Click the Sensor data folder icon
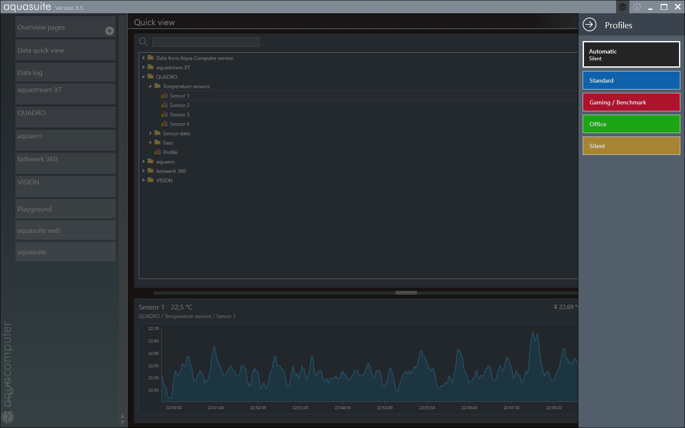Image resolution: width=685 pixels, height=428 pixels. pos(158,133)
